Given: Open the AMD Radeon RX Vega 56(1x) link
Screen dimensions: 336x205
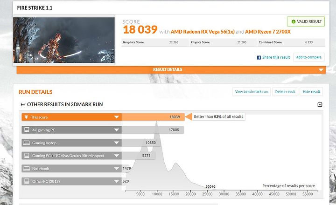Looking at the screenshot, I should [x=203, y=32].
